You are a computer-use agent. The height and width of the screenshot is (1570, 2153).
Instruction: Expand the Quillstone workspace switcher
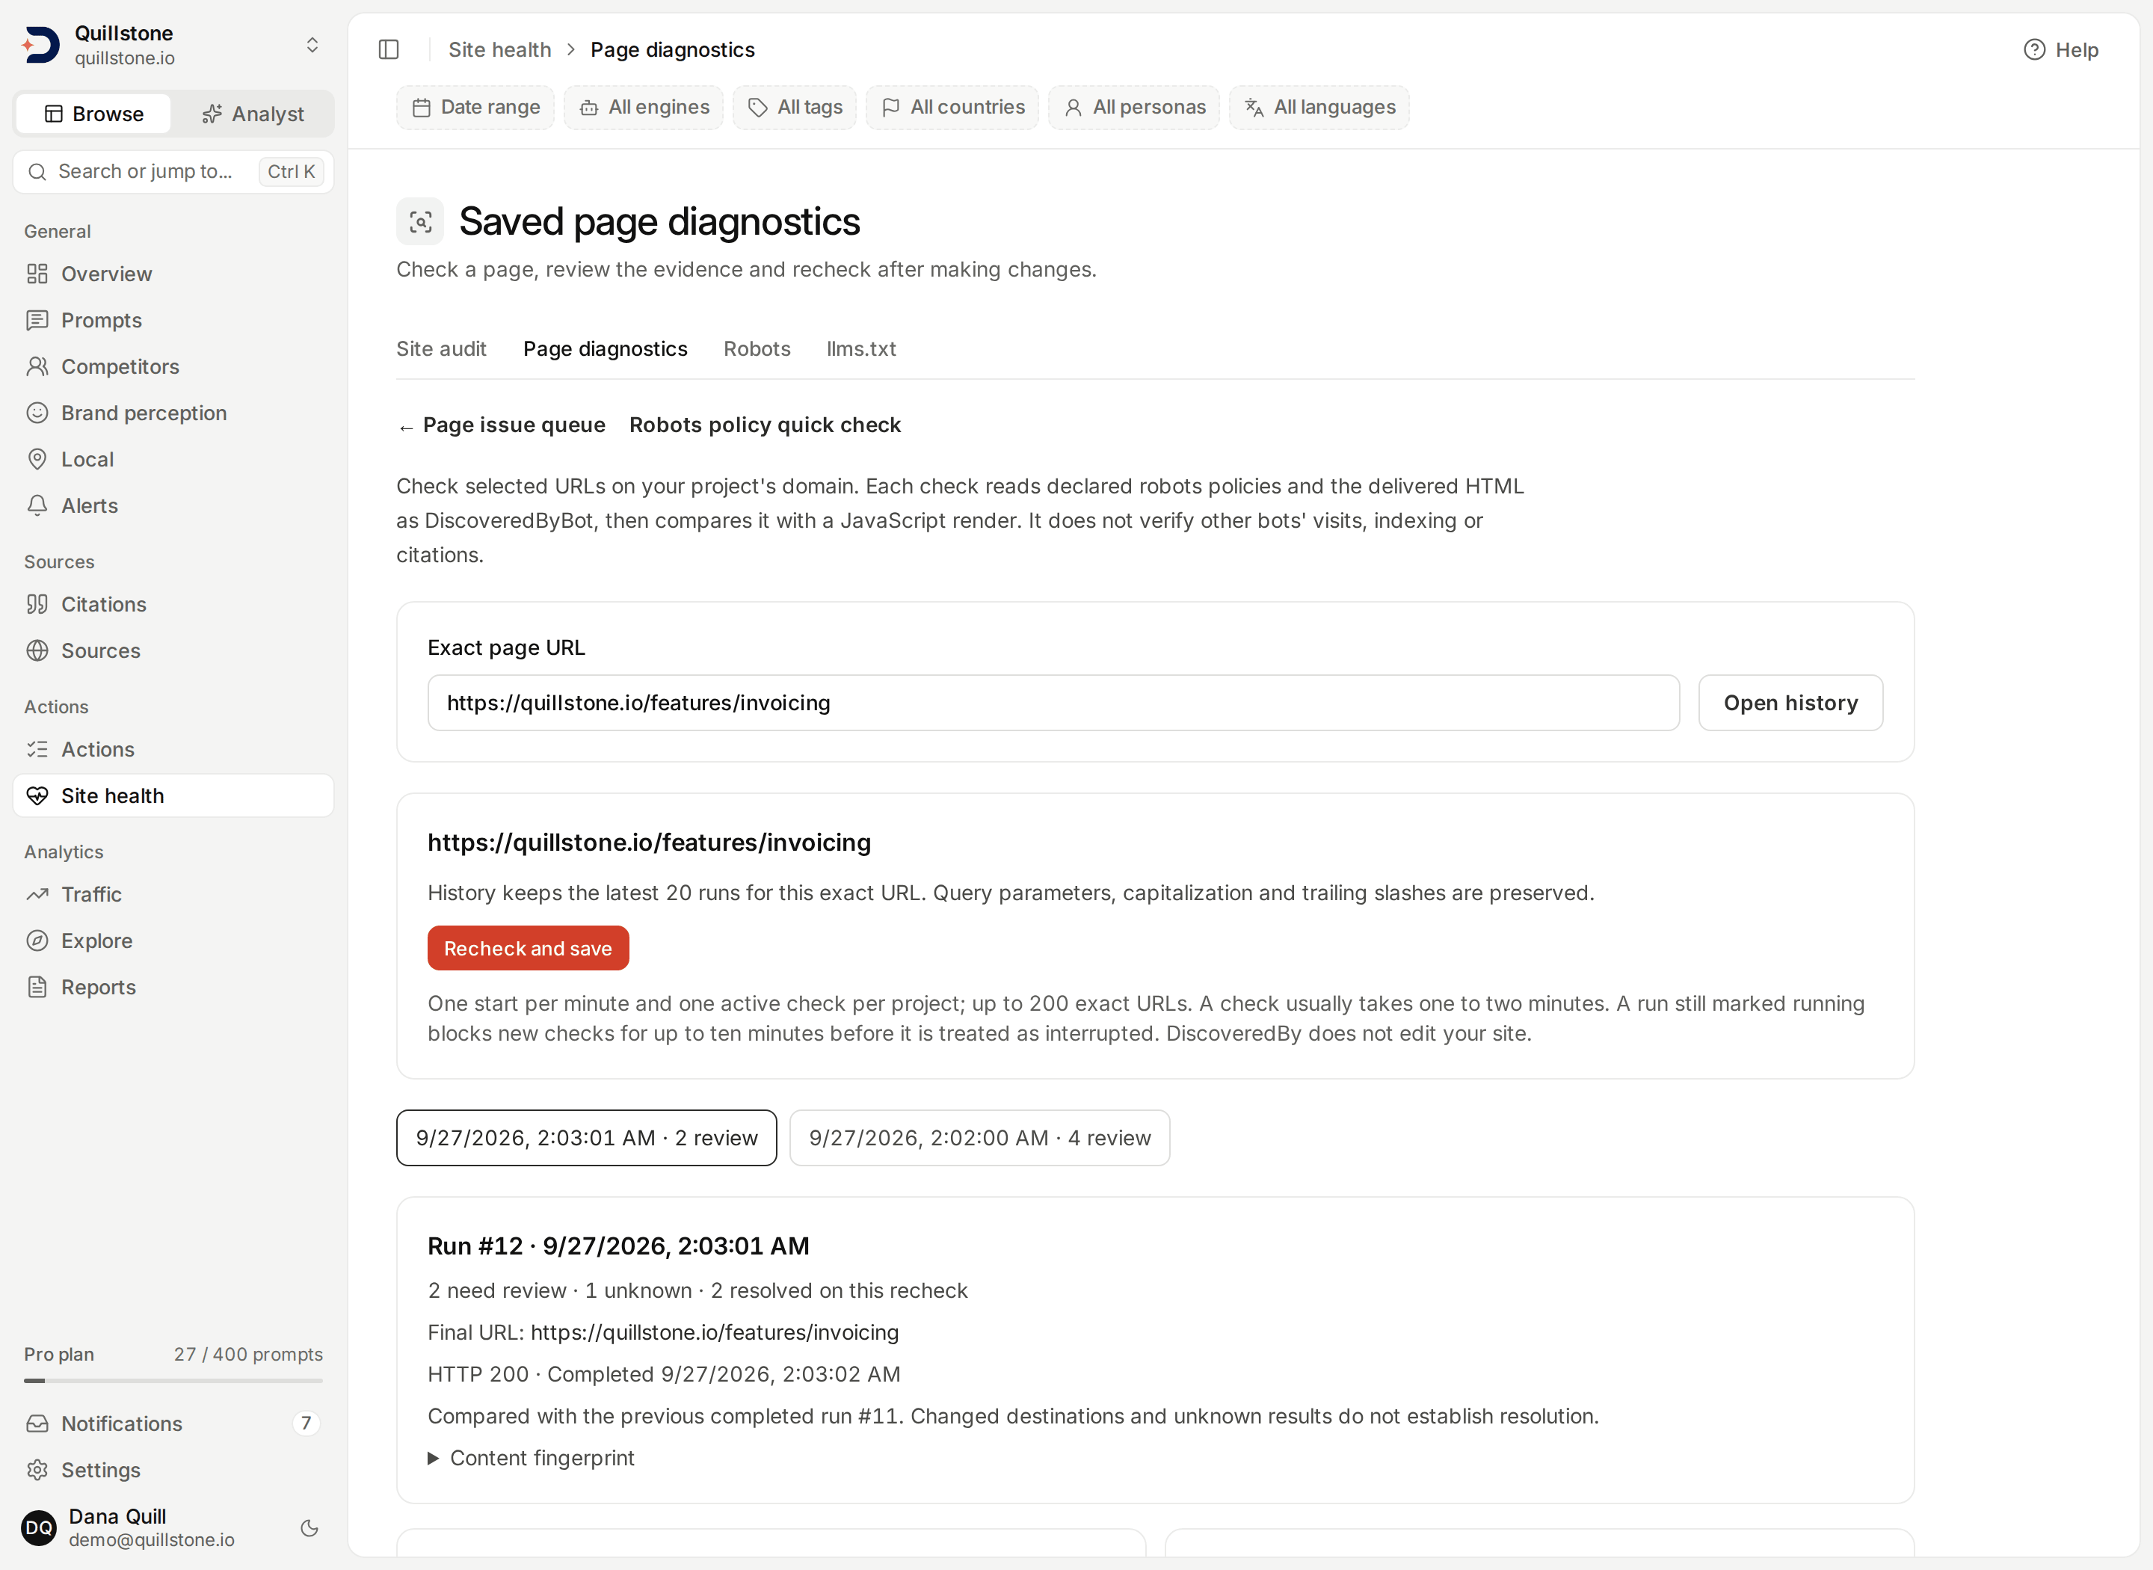(x=312, y=45)
